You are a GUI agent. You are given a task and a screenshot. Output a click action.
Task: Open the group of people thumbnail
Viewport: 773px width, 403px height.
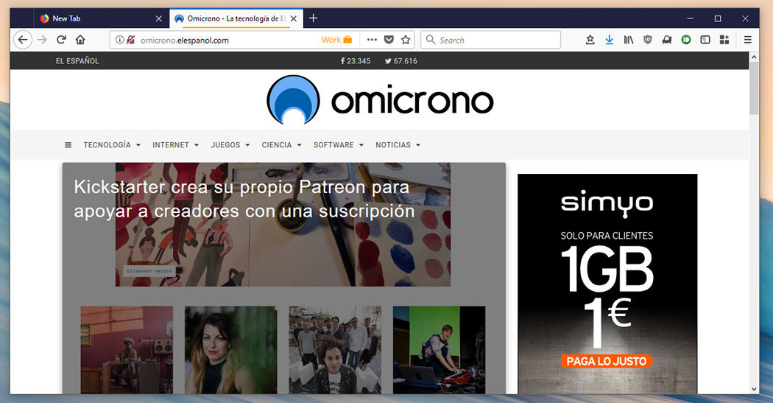point(335,350)
